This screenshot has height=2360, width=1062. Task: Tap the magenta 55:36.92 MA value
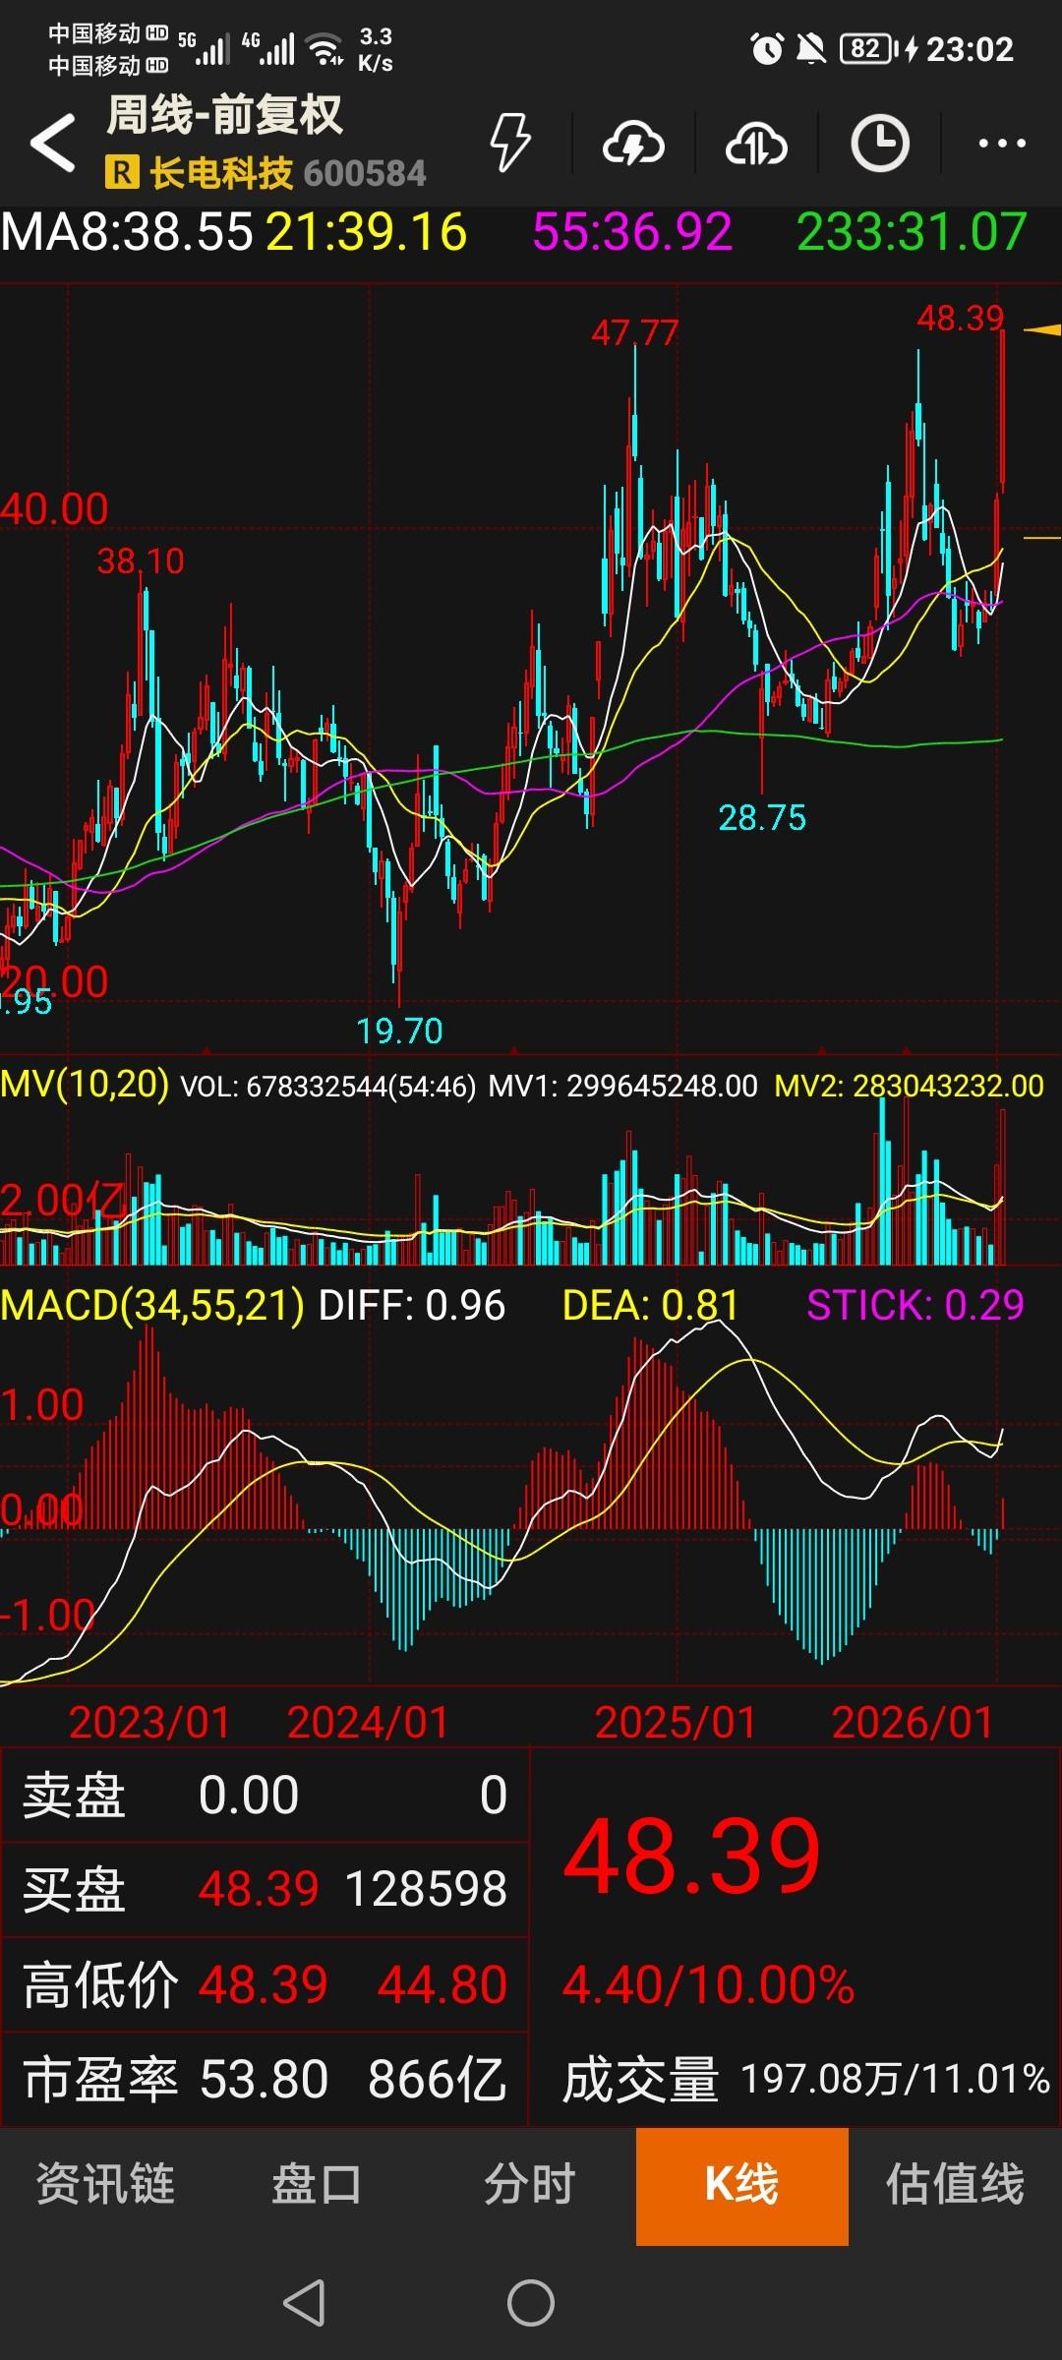pos(632,233)
